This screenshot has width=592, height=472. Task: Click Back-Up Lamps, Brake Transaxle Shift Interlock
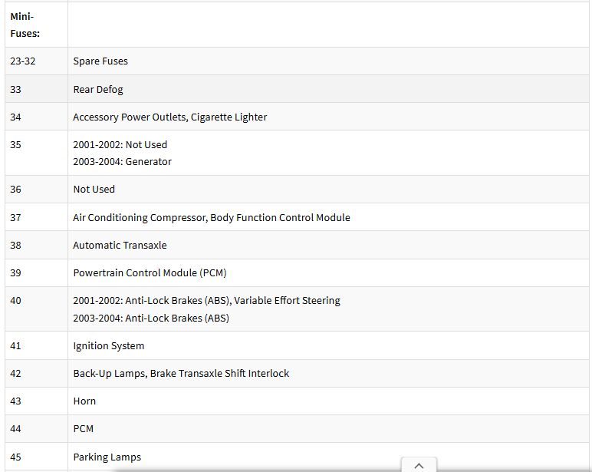181,373
